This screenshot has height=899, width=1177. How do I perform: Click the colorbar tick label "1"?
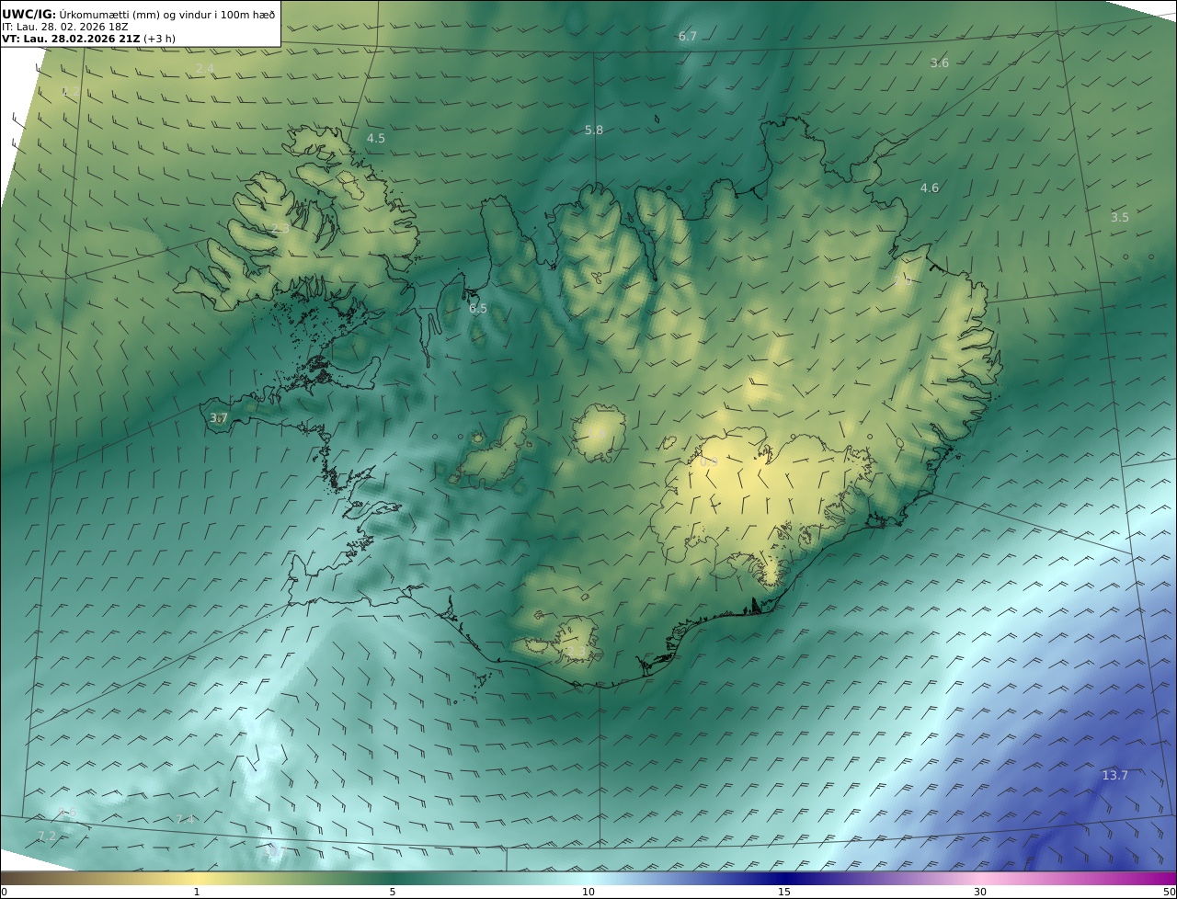tap(197, 892)
